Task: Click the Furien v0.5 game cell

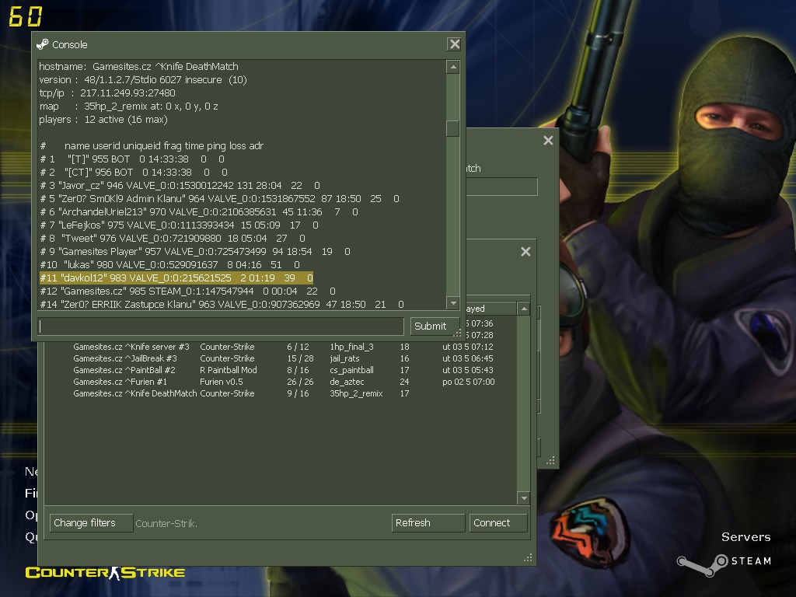Action: [x=222, y=382]
